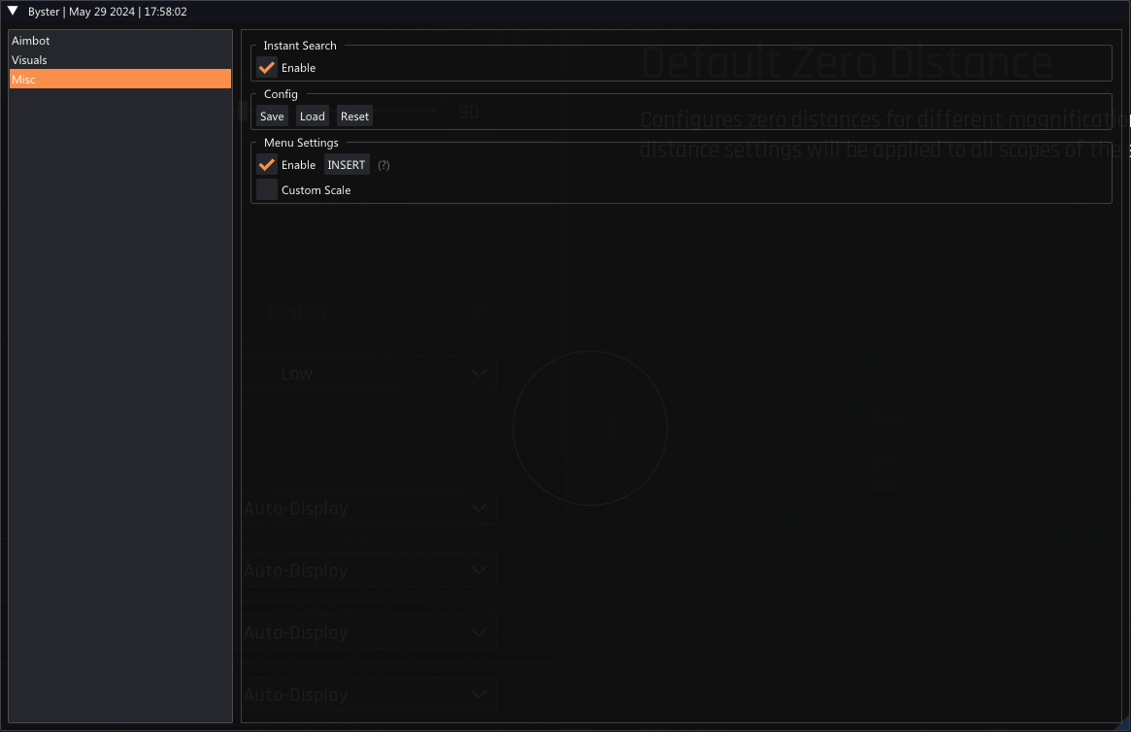Click the Instant Search section label

pyautogui.click(x=300, y=46)
